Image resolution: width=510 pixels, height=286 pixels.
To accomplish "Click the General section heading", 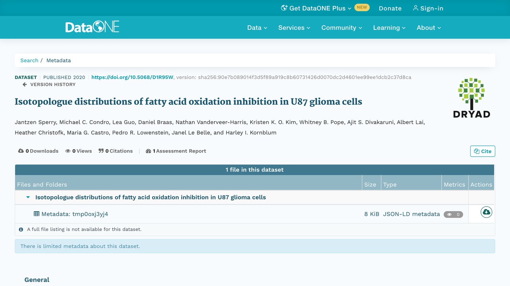I will 37,280.
